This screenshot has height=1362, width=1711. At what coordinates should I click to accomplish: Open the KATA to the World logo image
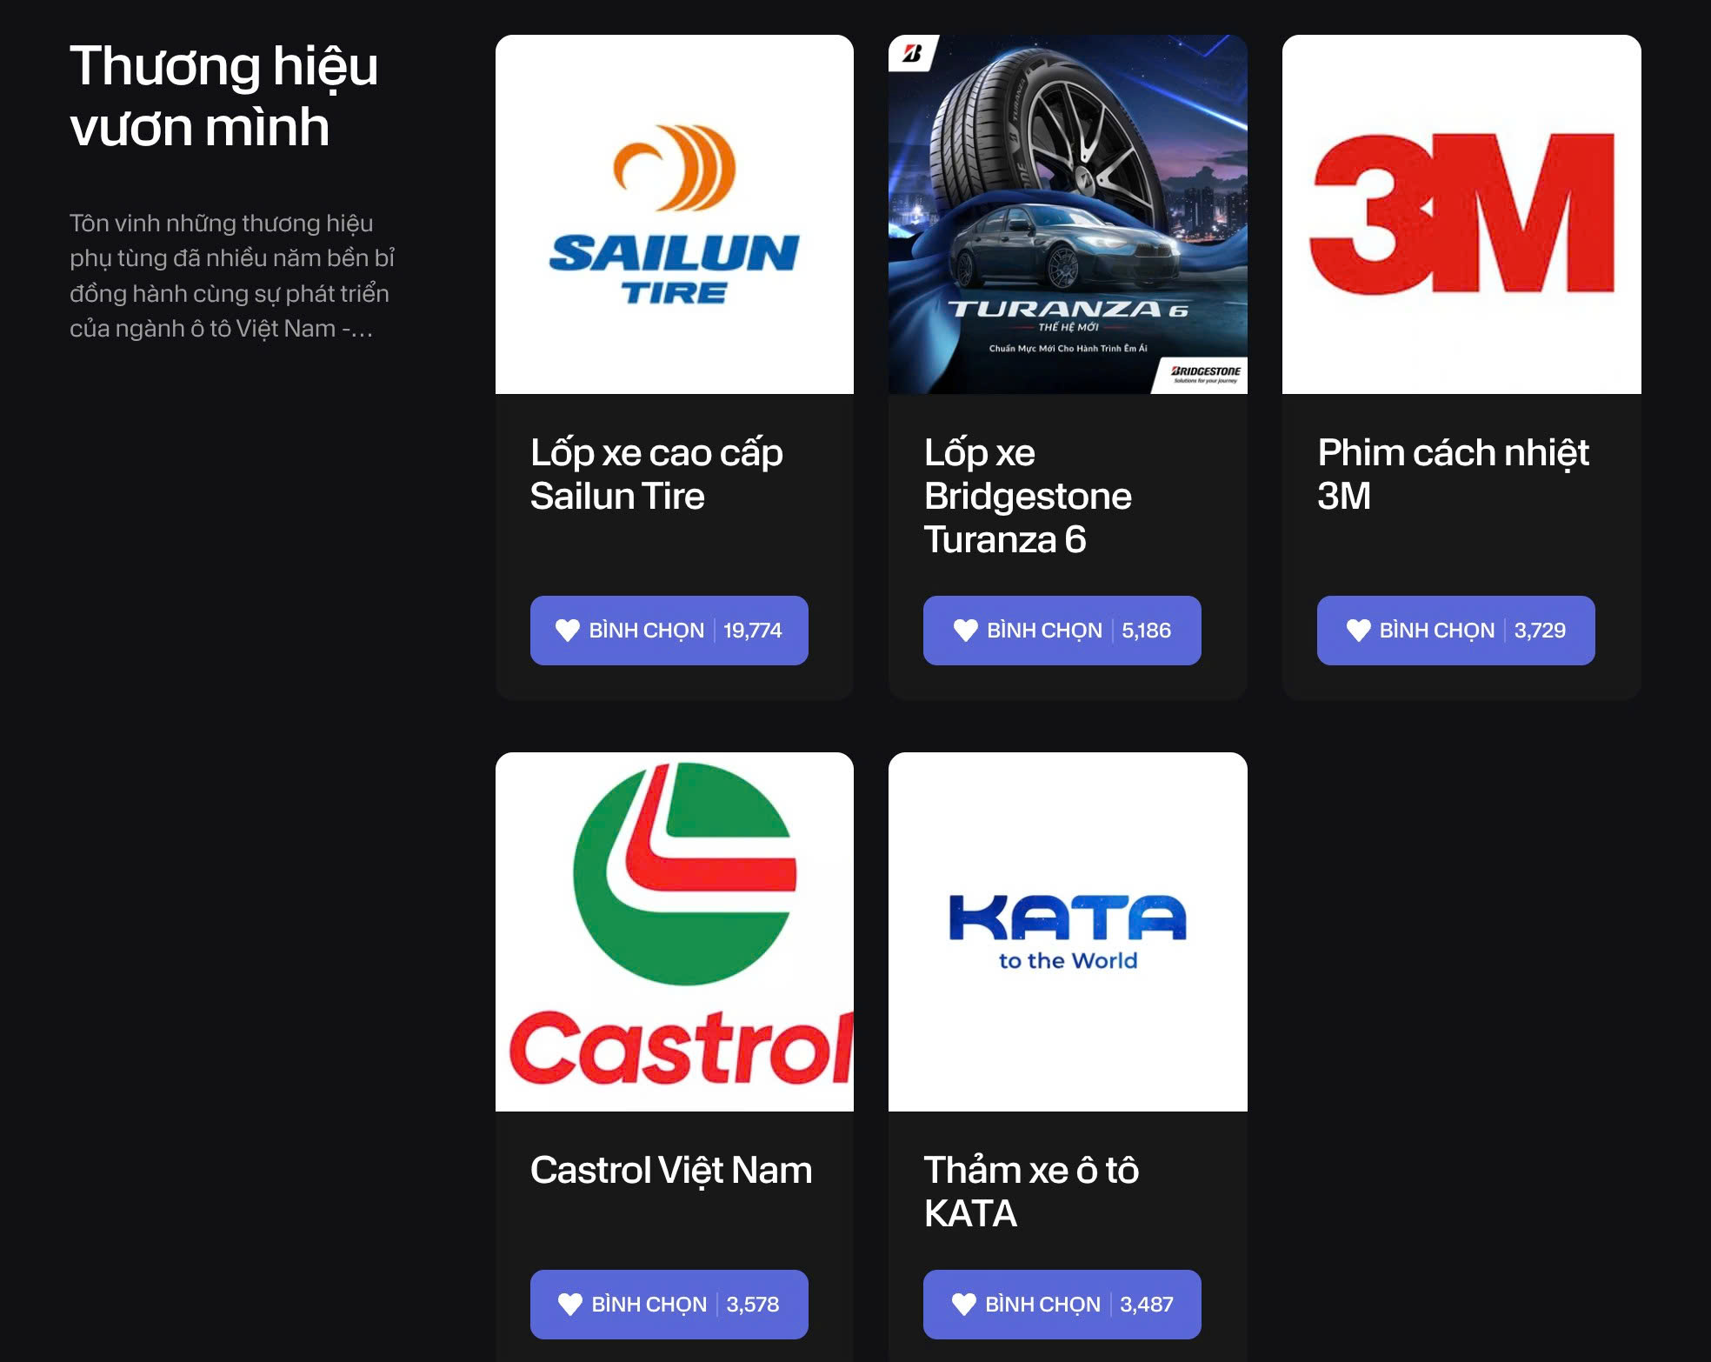pyautogui.click(x=1068, y=931)
